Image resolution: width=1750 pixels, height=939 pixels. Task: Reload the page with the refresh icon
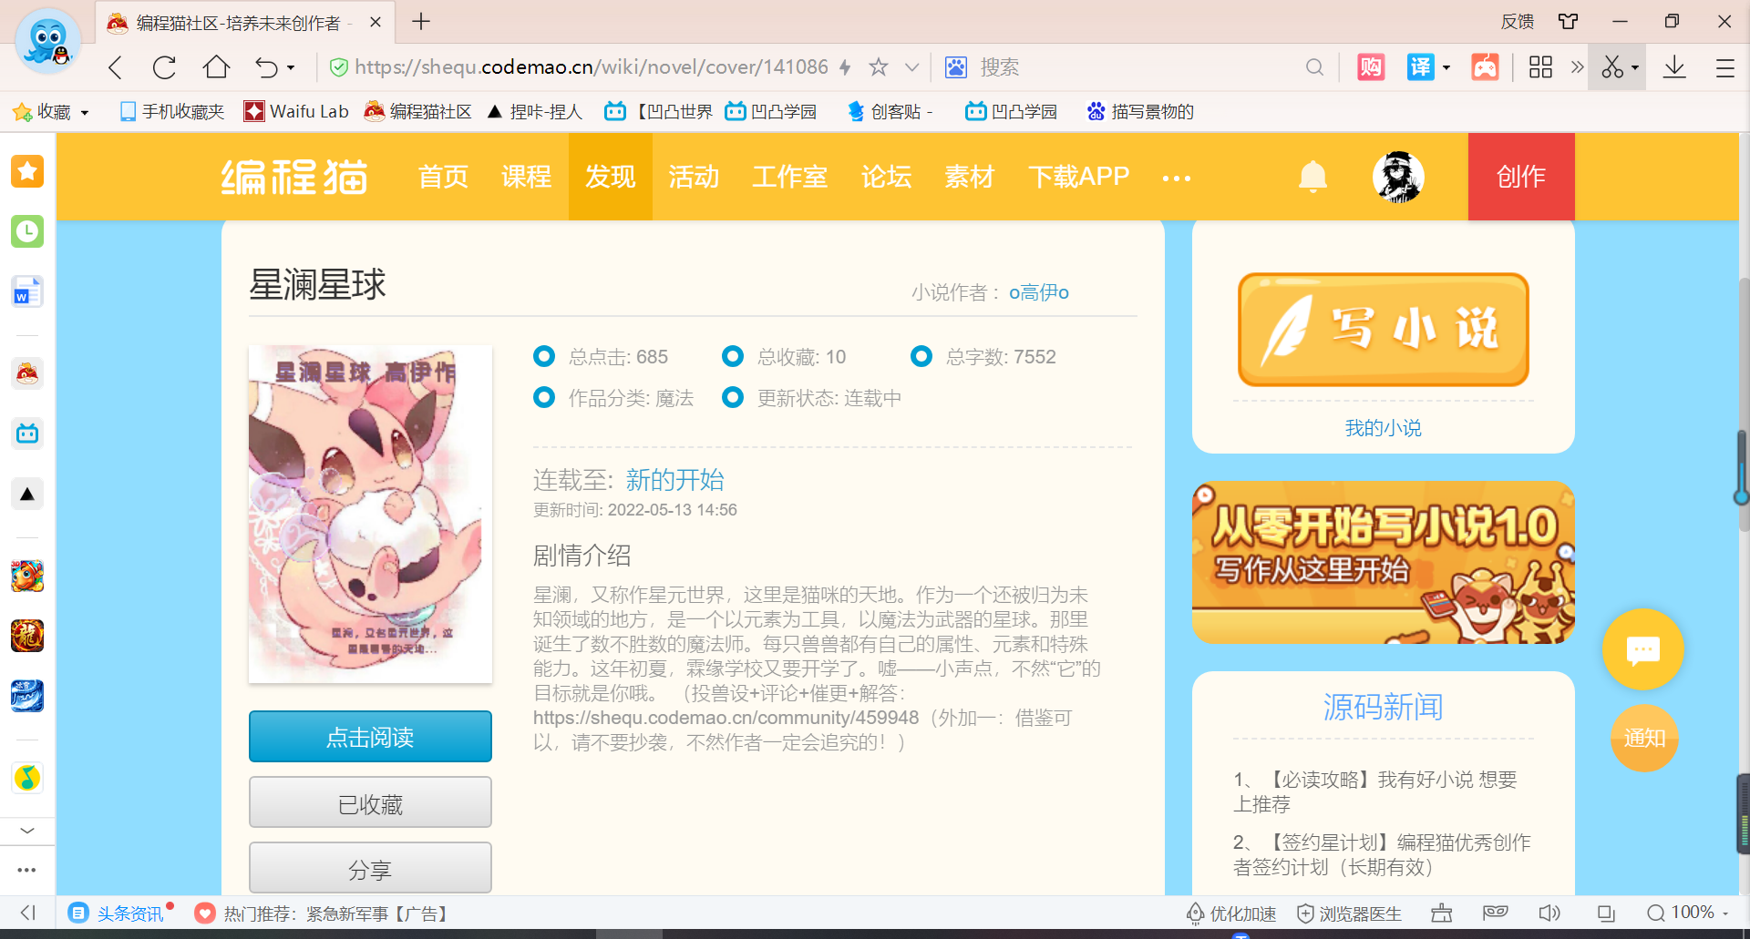click(x=165, y=67)
